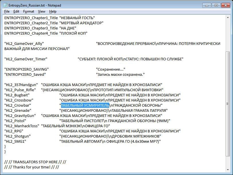Viewport: 233px width, 175px height.
Task: Click "HL2_357Handgun" key
Action: pyautogui.click(x=21, y=85)
